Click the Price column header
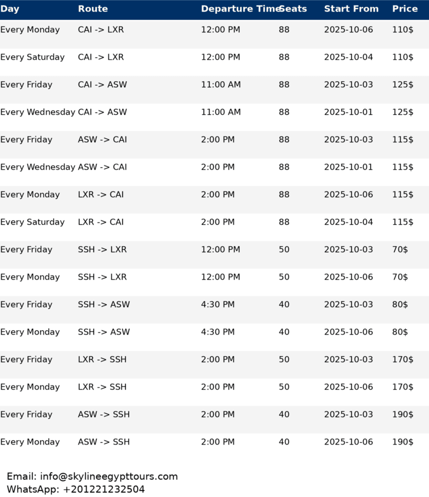429x497 pixels. (x=405, y=9)
